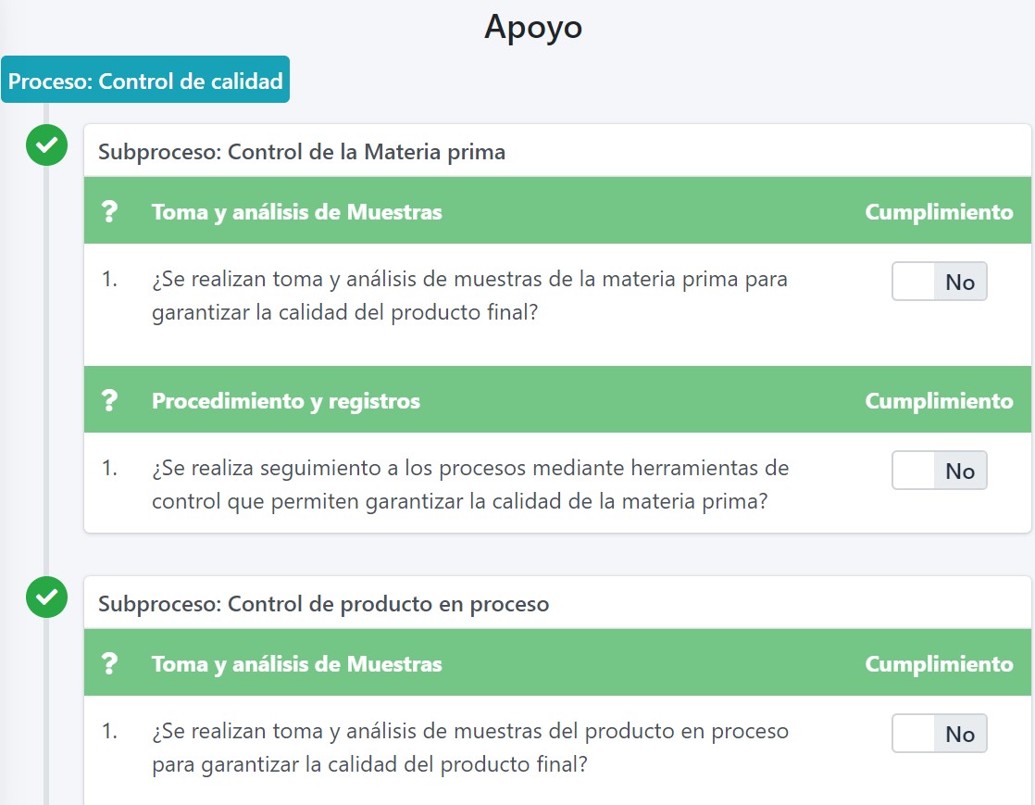Click question 1 text under Control de producto en proceso

tap(469, 747)
